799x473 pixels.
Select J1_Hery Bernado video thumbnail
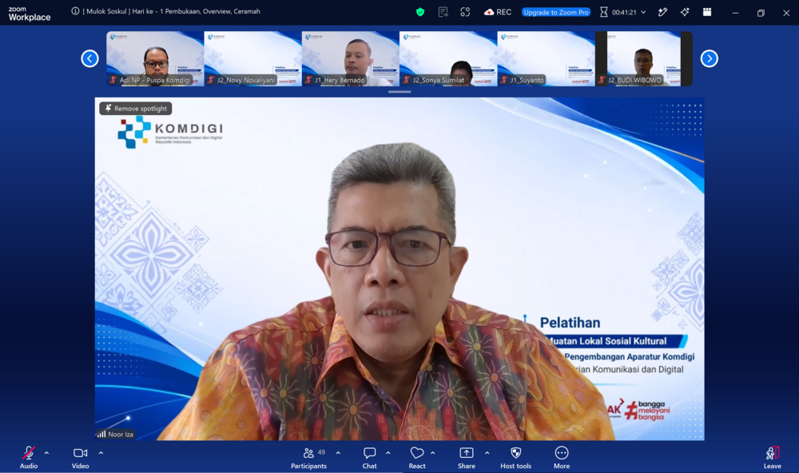coord(351,58)
